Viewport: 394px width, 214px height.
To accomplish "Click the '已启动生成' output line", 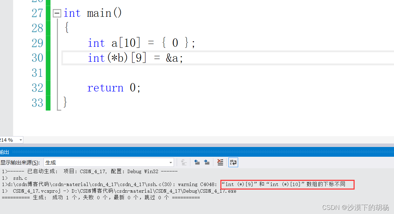I will point(90,171).
